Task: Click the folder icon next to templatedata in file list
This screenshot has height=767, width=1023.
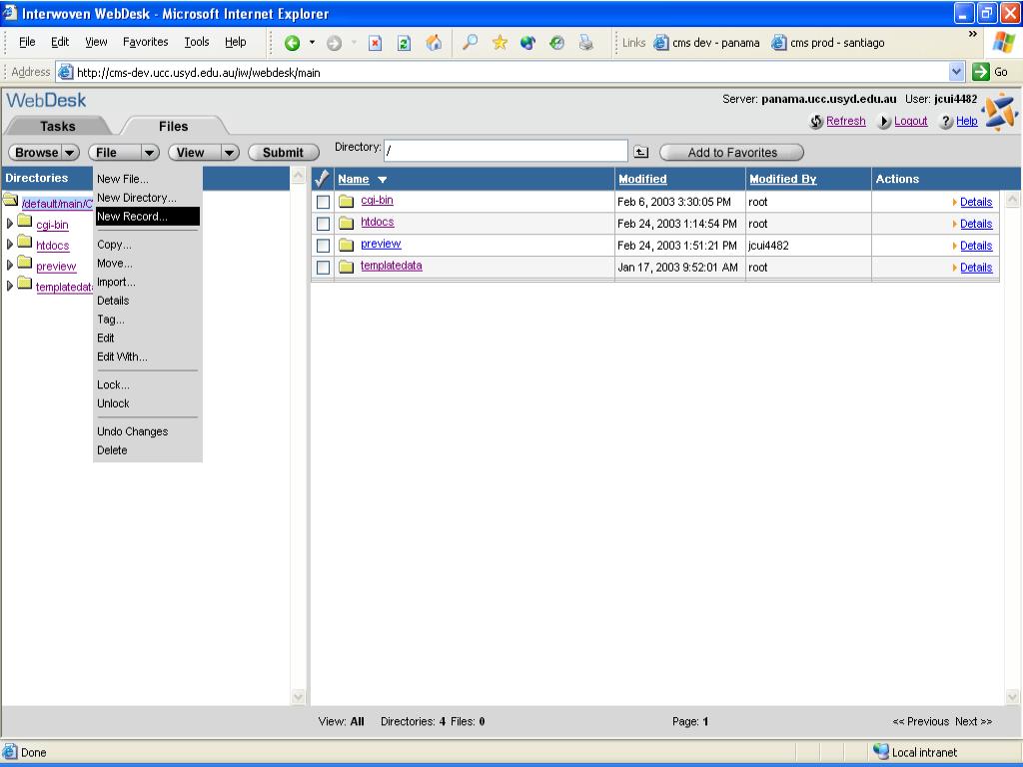Action: pyautogui.click(x=347, y=268)
